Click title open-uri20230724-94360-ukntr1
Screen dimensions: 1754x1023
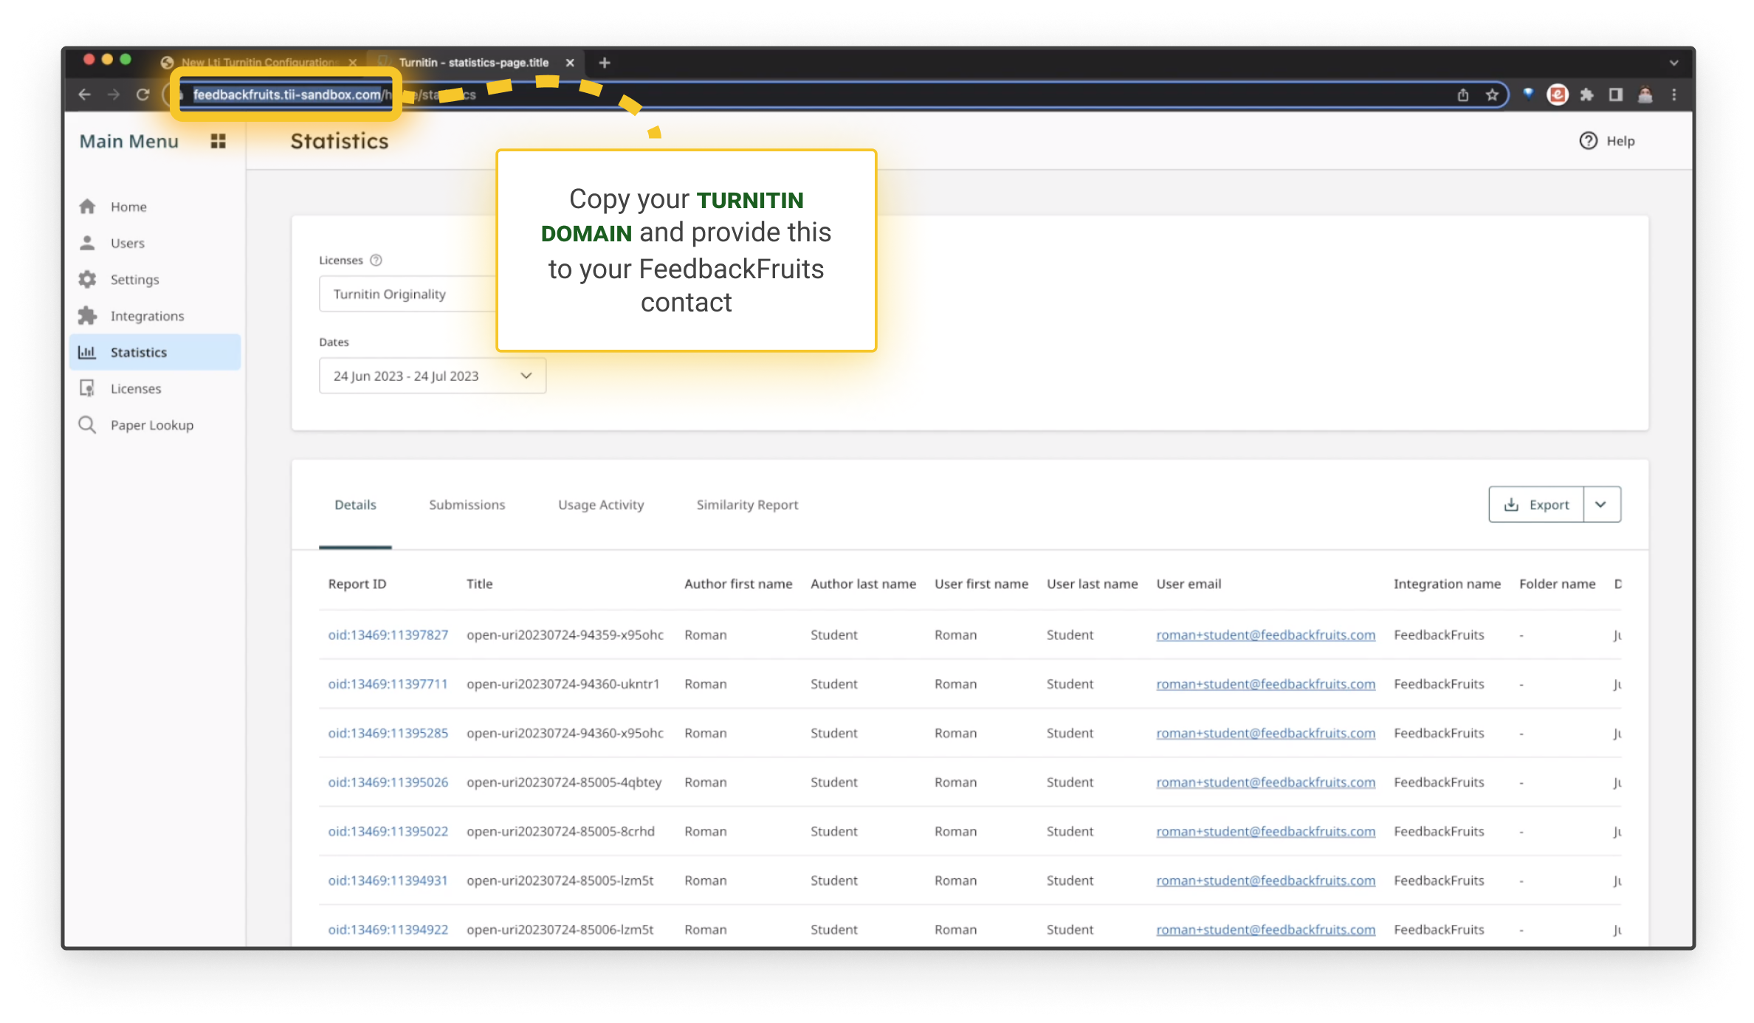coord(563,683)
